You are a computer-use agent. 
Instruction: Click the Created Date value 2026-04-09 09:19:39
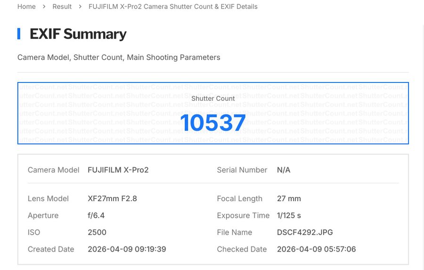[x=127, y=249]
